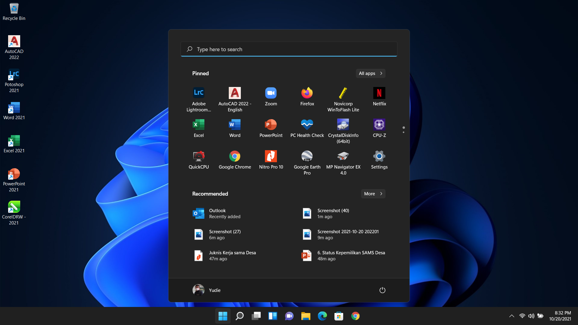This screenshot has height=325, width=578.
Task: Start Novicorp WinToFlash Lite
Action: pos(343,96)
